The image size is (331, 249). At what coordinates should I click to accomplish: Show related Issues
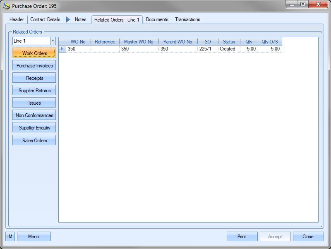click(x=34, y=103)
